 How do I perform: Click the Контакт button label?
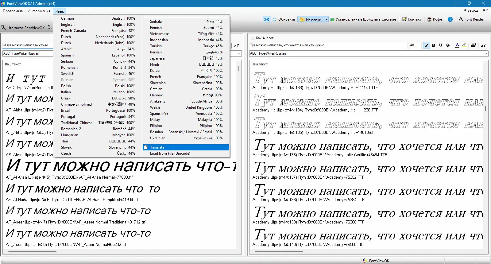tap(414, 19)
